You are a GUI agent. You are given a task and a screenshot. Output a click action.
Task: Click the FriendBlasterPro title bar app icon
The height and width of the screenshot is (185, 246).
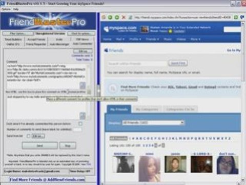point(3,3)
